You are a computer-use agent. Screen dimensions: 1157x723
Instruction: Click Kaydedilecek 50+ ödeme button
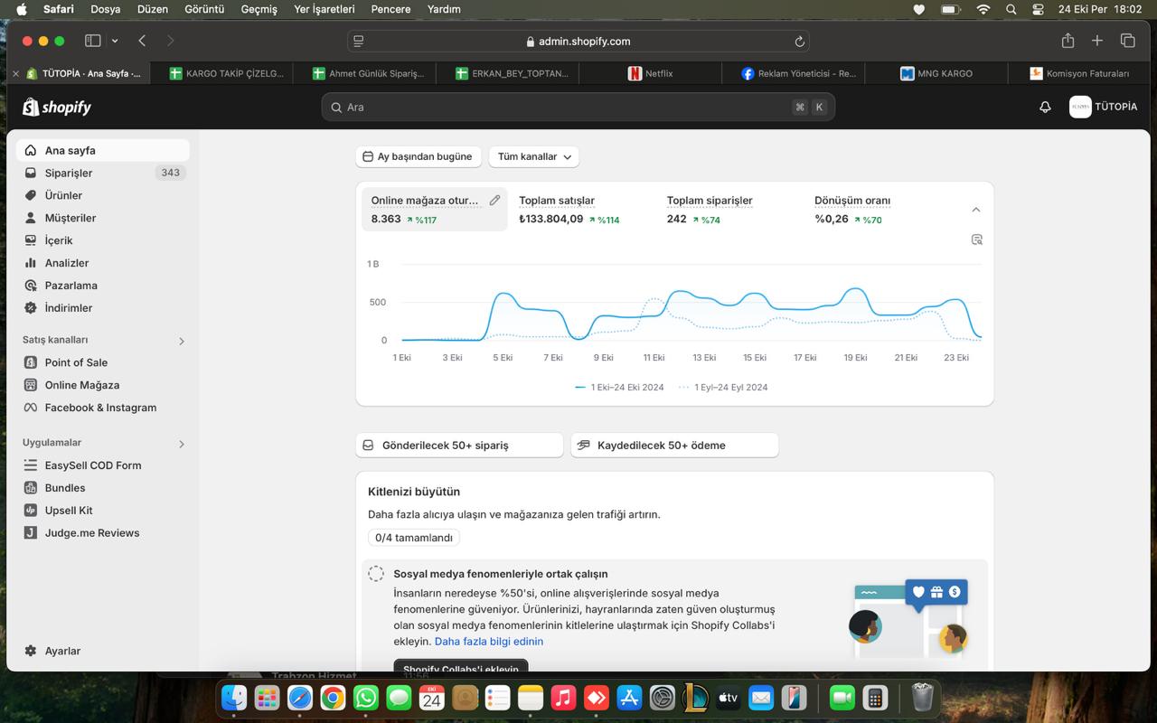674,445
